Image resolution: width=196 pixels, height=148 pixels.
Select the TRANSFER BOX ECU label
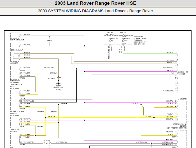click(x=15, y=130)
